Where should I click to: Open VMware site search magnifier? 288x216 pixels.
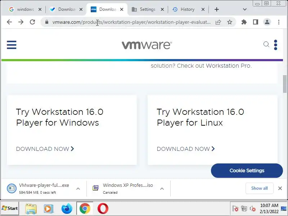pyautogui.click(x=266, y=44)
